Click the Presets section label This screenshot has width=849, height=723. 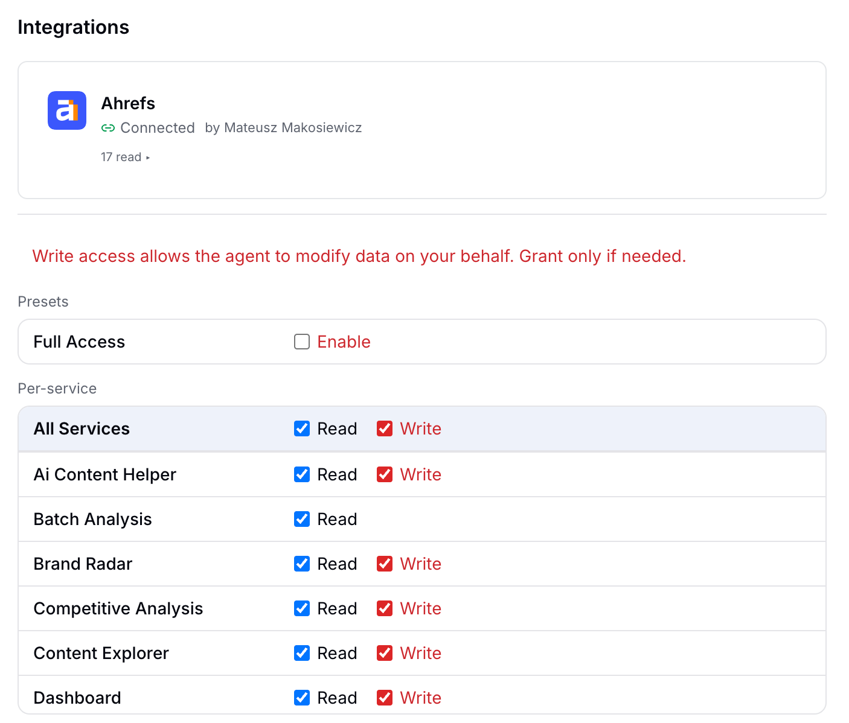(43, 302)
